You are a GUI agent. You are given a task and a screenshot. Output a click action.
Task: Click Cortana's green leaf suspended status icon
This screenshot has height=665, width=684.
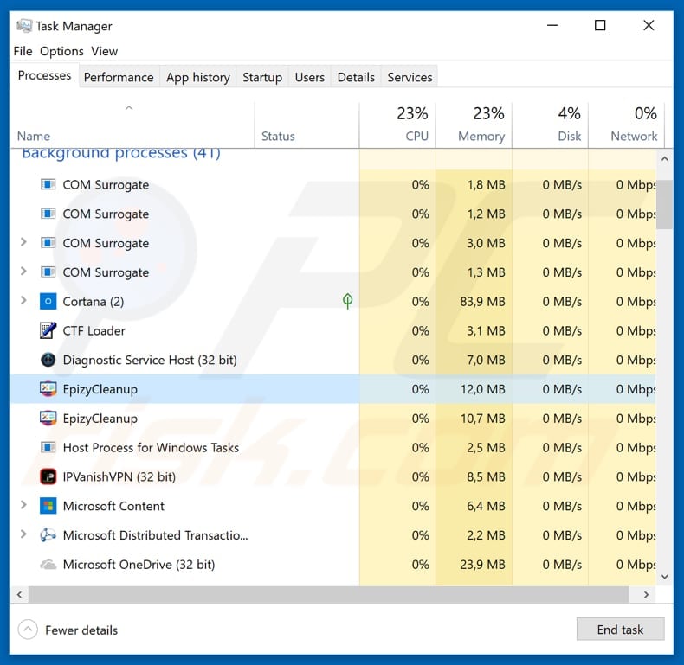tap(347, 301)
